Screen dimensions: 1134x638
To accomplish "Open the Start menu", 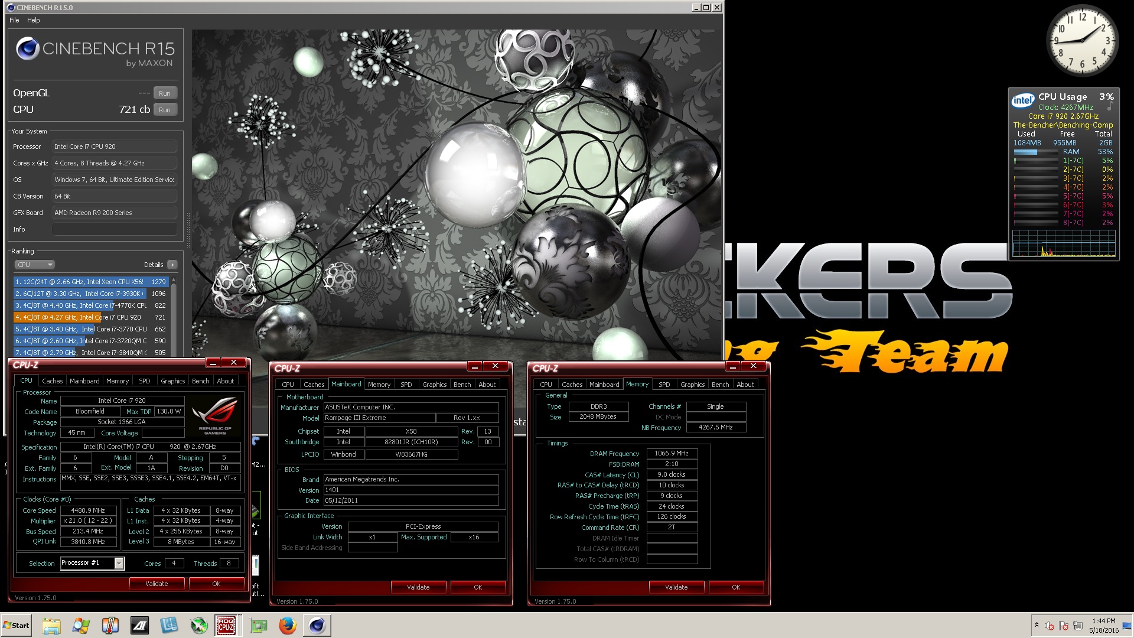I will point(16,626).
